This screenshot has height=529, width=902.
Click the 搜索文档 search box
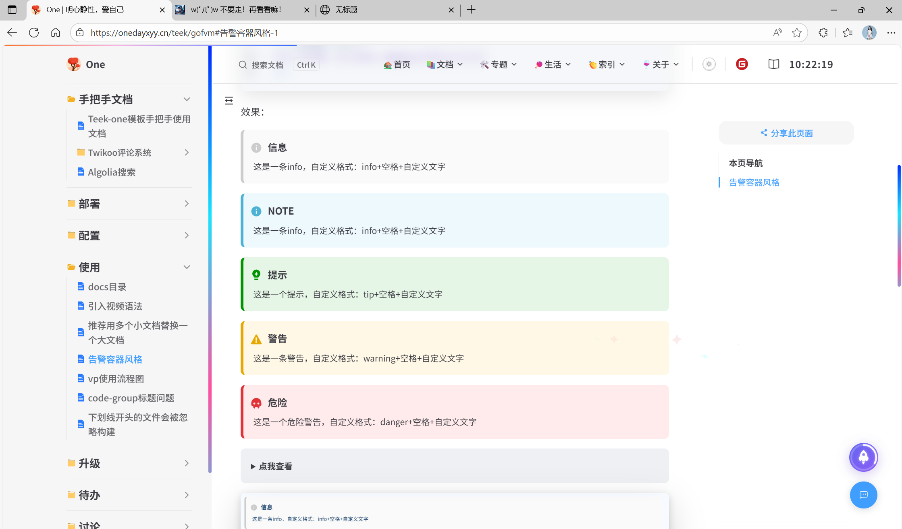(x=267, y=65)
